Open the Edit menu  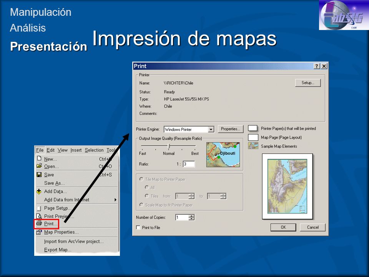[50, 150]
